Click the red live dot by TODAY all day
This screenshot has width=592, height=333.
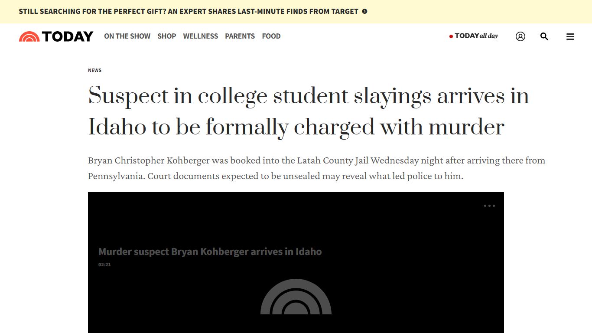pyautogui.click(x=451, y=36)
